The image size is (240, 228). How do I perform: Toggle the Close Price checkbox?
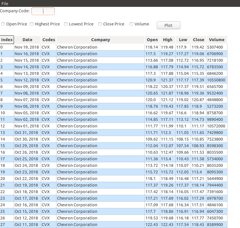click(x=100, y=24)
